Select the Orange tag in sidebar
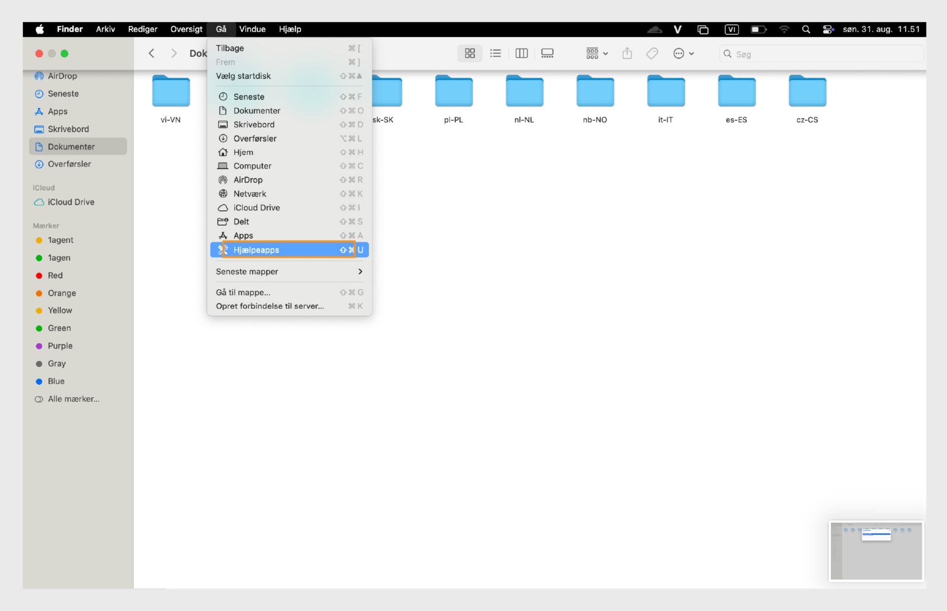Viewport: 947px width, 611px height. [62, 293]
